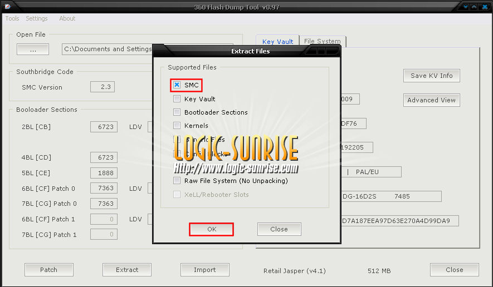Viewport: 493px width, 287px height.
Task: Check the Kernels option
Action: point(177,126)
